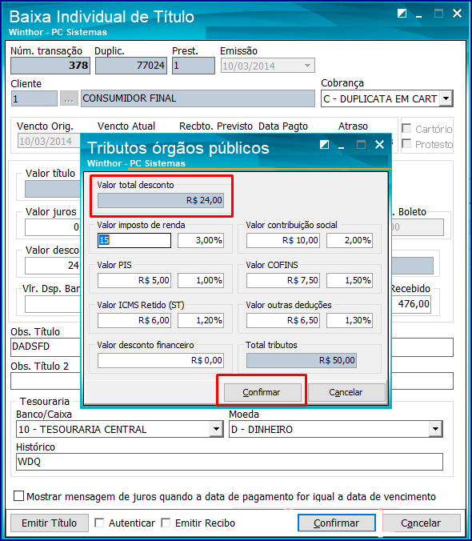Maximize the Tributos órgãos públicos dialog
The width and height of the screenshot is (472, 541).
361,145
